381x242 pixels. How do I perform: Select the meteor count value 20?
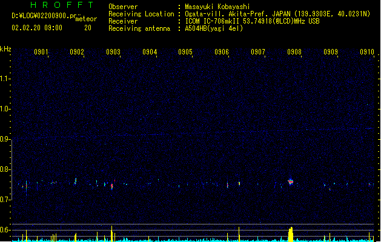click(x=88, y=28)
